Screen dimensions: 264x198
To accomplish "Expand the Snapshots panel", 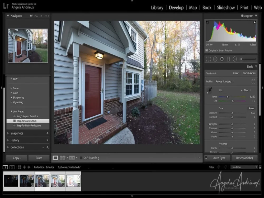I will 8,133.
